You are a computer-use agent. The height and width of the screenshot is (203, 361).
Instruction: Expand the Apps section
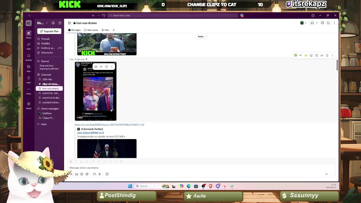[39, 124]
